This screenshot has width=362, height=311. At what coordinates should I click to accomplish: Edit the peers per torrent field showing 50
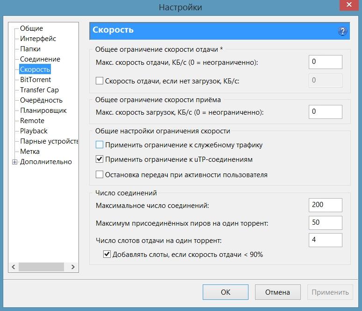[325, 223]
